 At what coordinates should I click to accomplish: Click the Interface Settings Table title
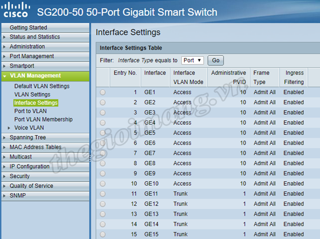click(131, 48)
